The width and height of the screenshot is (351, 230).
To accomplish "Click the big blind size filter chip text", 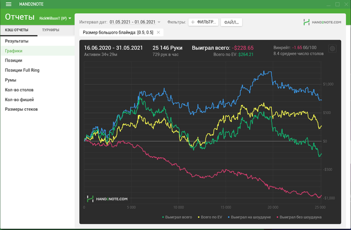I will (x=118, y=33).
